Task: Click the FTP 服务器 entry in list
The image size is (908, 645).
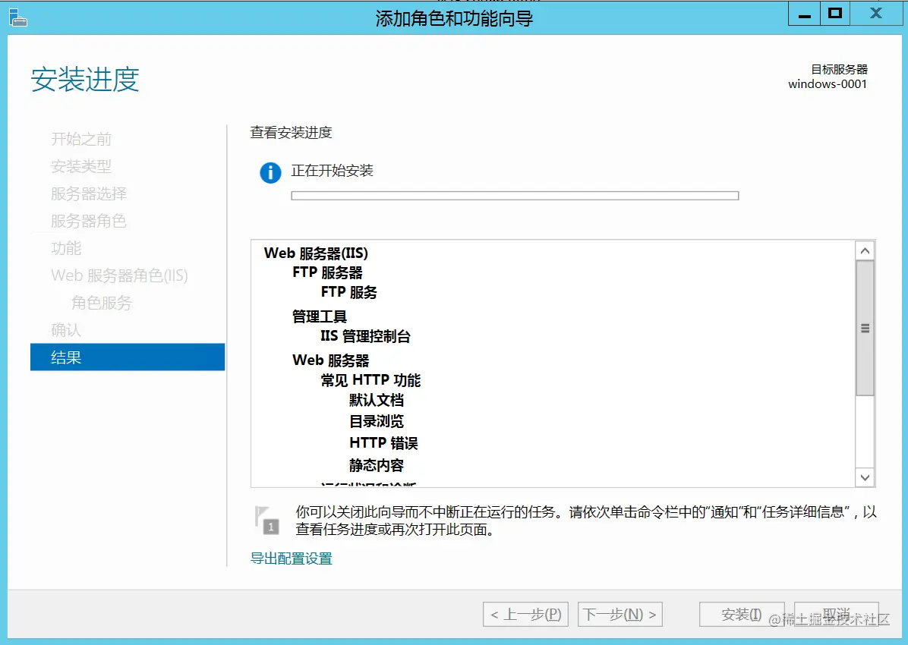Action: [327, 272]
